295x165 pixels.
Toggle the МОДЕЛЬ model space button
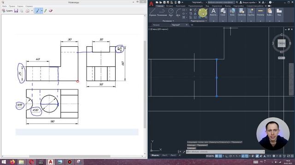coord(210,156)
